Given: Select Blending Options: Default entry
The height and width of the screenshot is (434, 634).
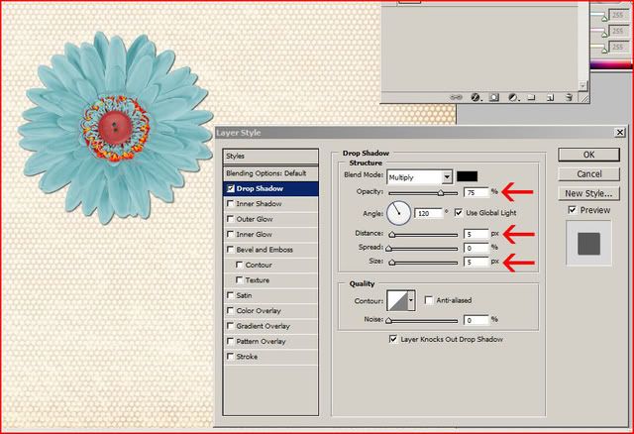Looking at the screenshot, I should pos(269,172).
